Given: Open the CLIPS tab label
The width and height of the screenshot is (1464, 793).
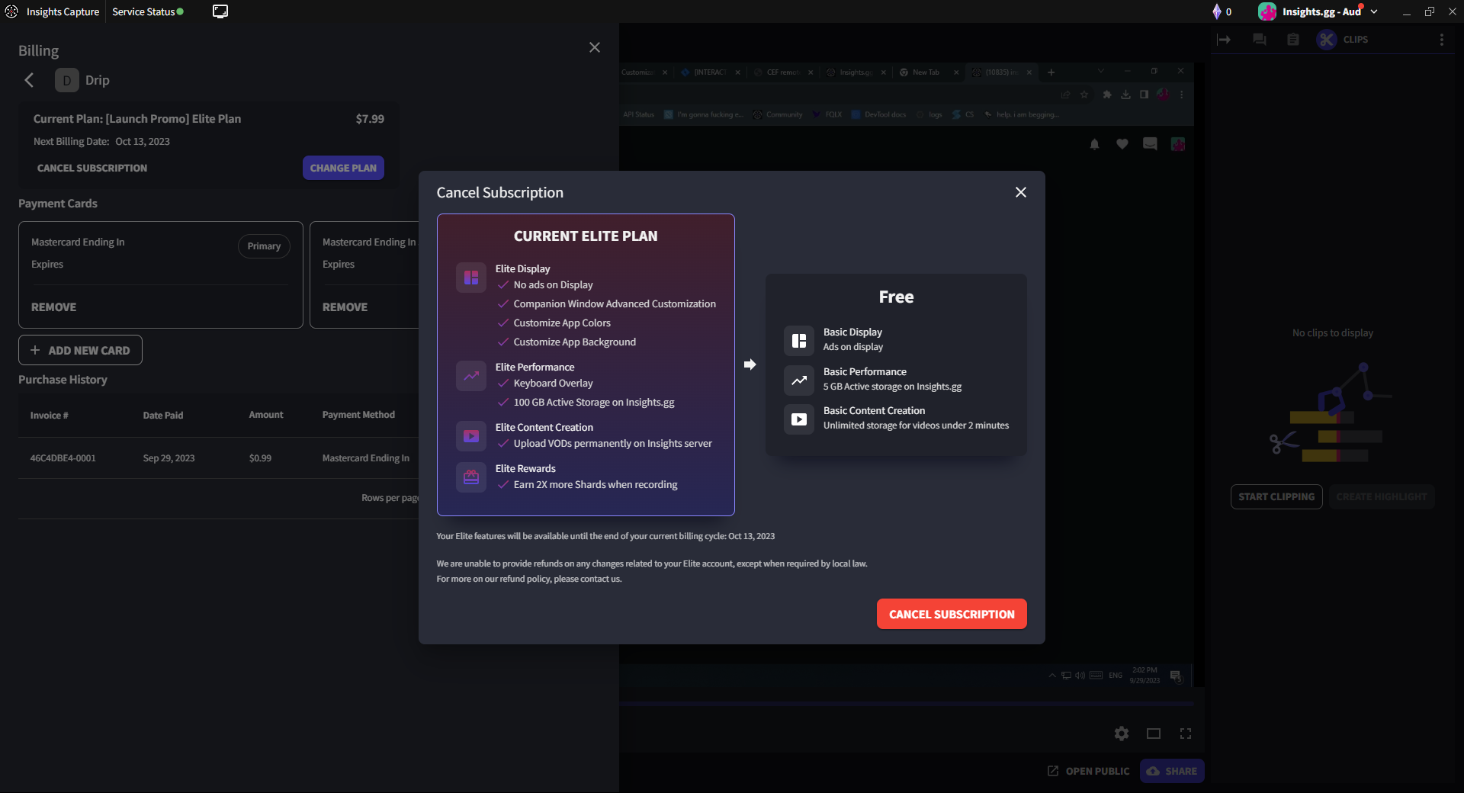Looking at the screenshot, I should pyautogui.click(x=1355, y=40).
